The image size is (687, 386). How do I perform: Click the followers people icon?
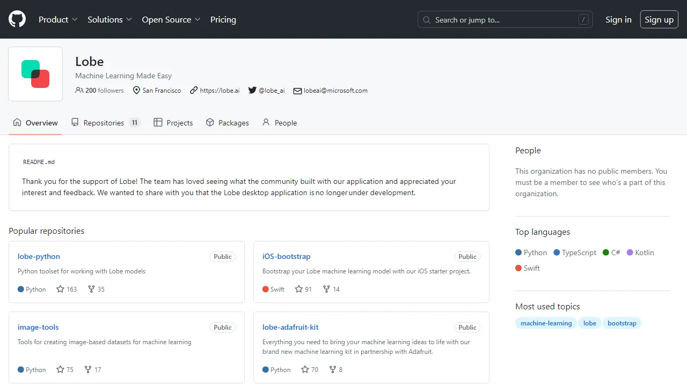79,90
